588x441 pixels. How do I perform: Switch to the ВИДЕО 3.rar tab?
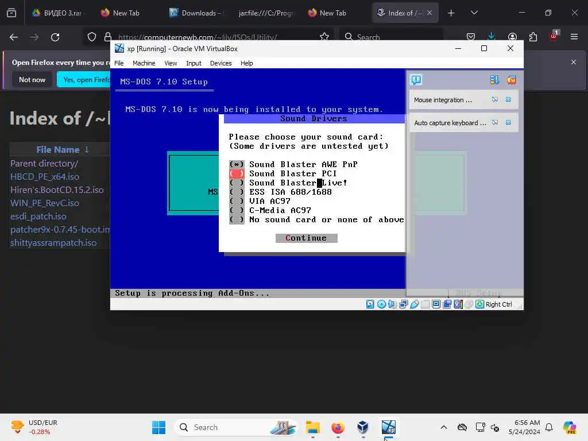click(x=59, y=13)
